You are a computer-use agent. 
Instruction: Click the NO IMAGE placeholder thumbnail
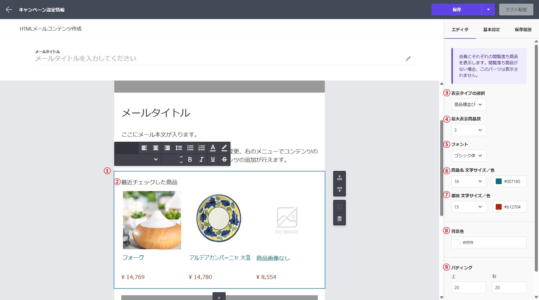tap(287, 220)
